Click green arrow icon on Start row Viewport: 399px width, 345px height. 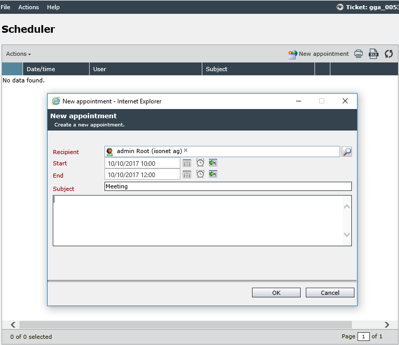point(213,162)
